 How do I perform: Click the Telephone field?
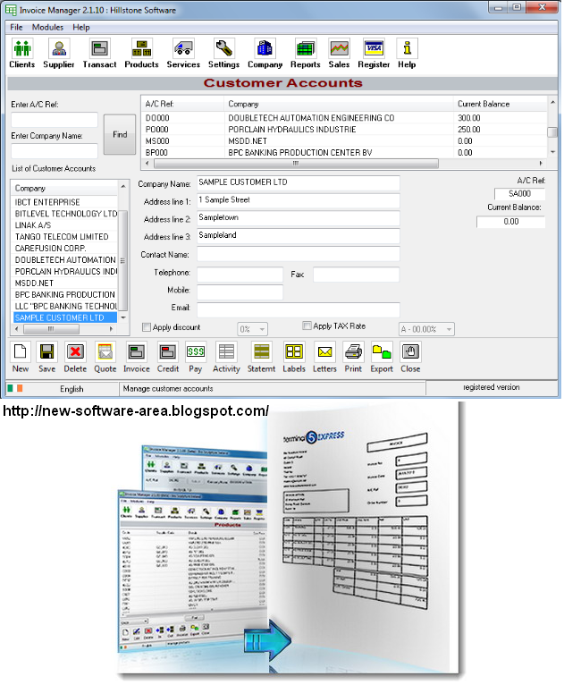tap(240, 275)
